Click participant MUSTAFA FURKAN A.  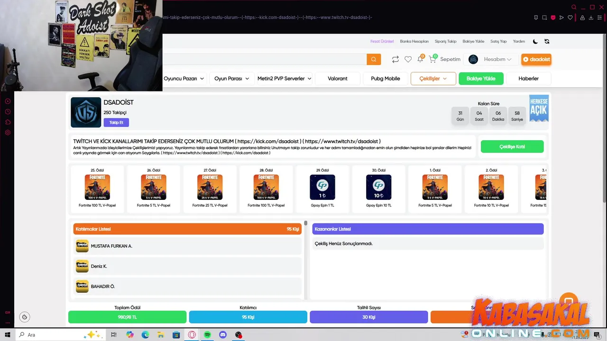pyautogui.click(x=188, y=246)
